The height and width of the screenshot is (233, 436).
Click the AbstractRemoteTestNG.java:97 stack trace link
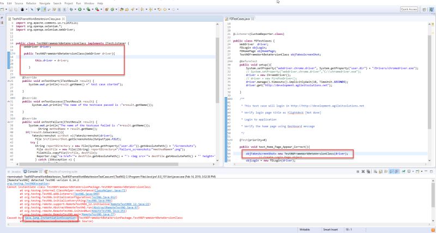116,207
